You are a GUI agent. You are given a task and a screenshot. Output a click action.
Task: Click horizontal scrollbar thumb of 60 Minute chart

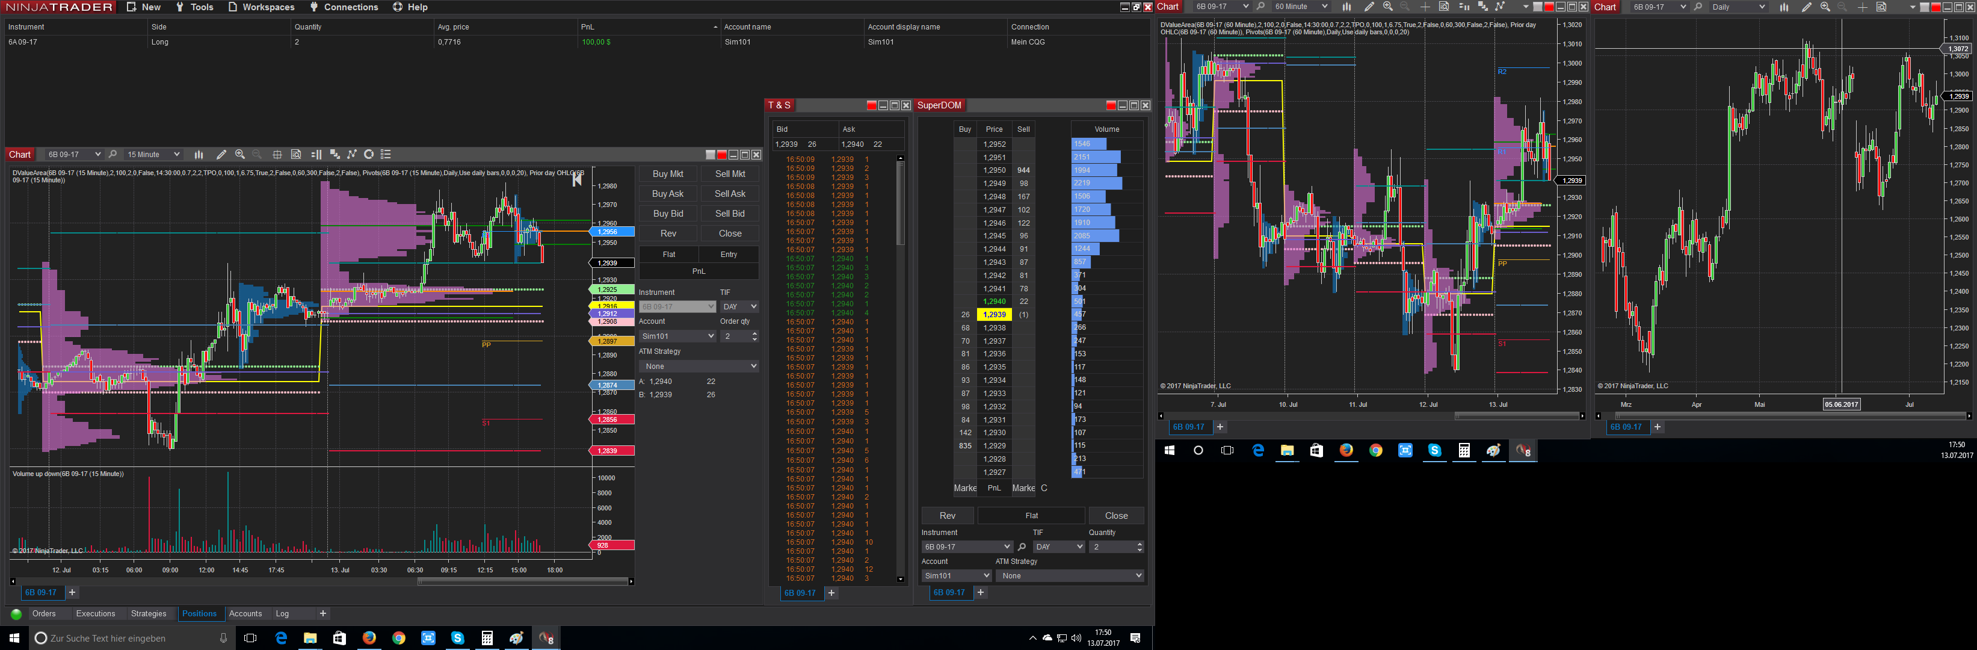pos(1517,416)
